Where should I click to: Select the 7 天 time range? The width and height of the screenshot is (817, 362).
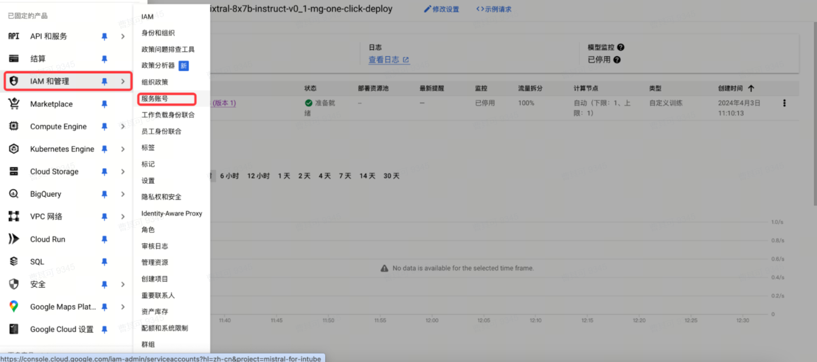click(x=345, y=176)
